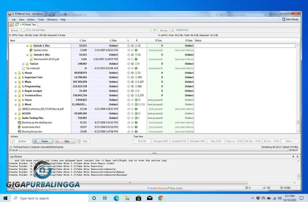Click the green plus icon to add a new job
Viewport: 308px width, 202px height.
pos(11,25)
